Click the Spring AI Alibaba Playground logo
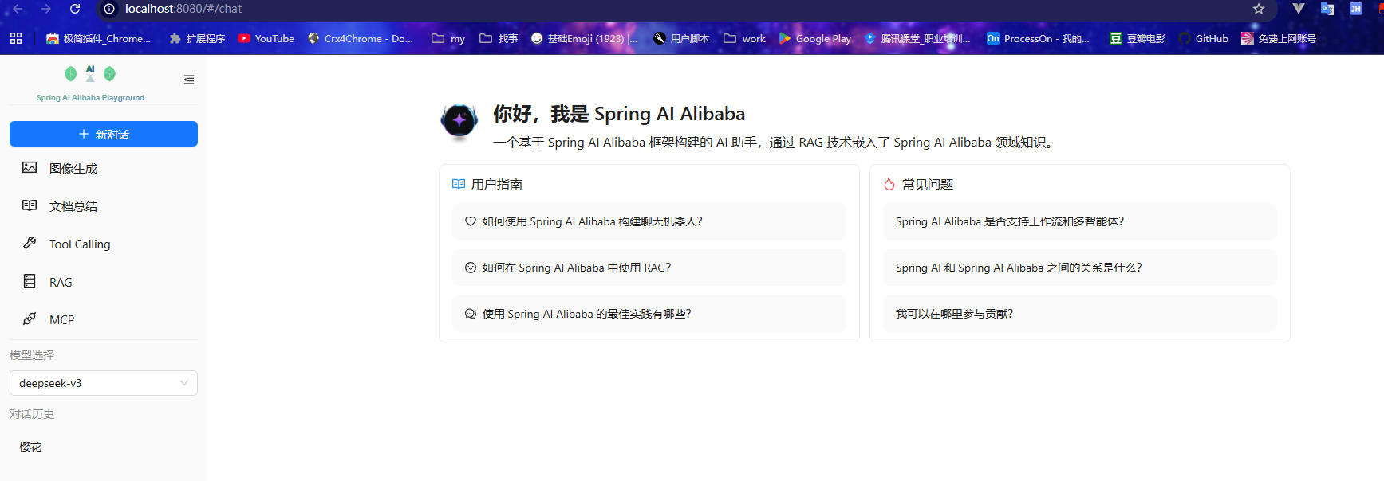The width and height of the screenshot is (1384, 481). point(90,84)
